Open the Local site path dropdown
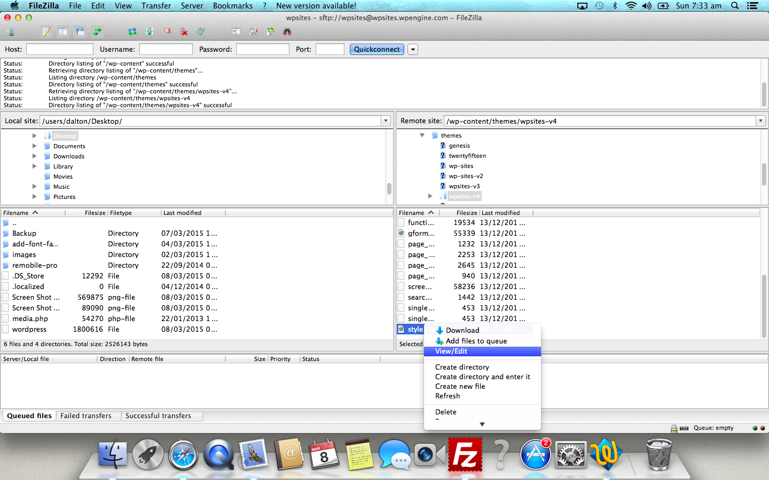The image size is (769, 480). (x=386, y=121)
